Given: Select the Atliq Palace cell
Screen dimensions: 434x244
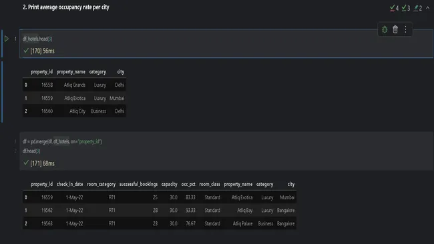Looking at the screenshot, I should click(242, 223).
